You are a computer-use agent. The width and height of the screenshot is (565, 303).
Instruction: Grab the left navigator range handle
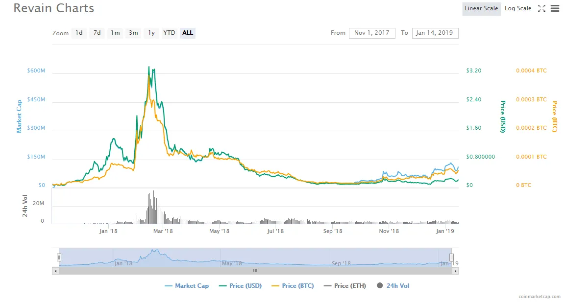point(59,257)
